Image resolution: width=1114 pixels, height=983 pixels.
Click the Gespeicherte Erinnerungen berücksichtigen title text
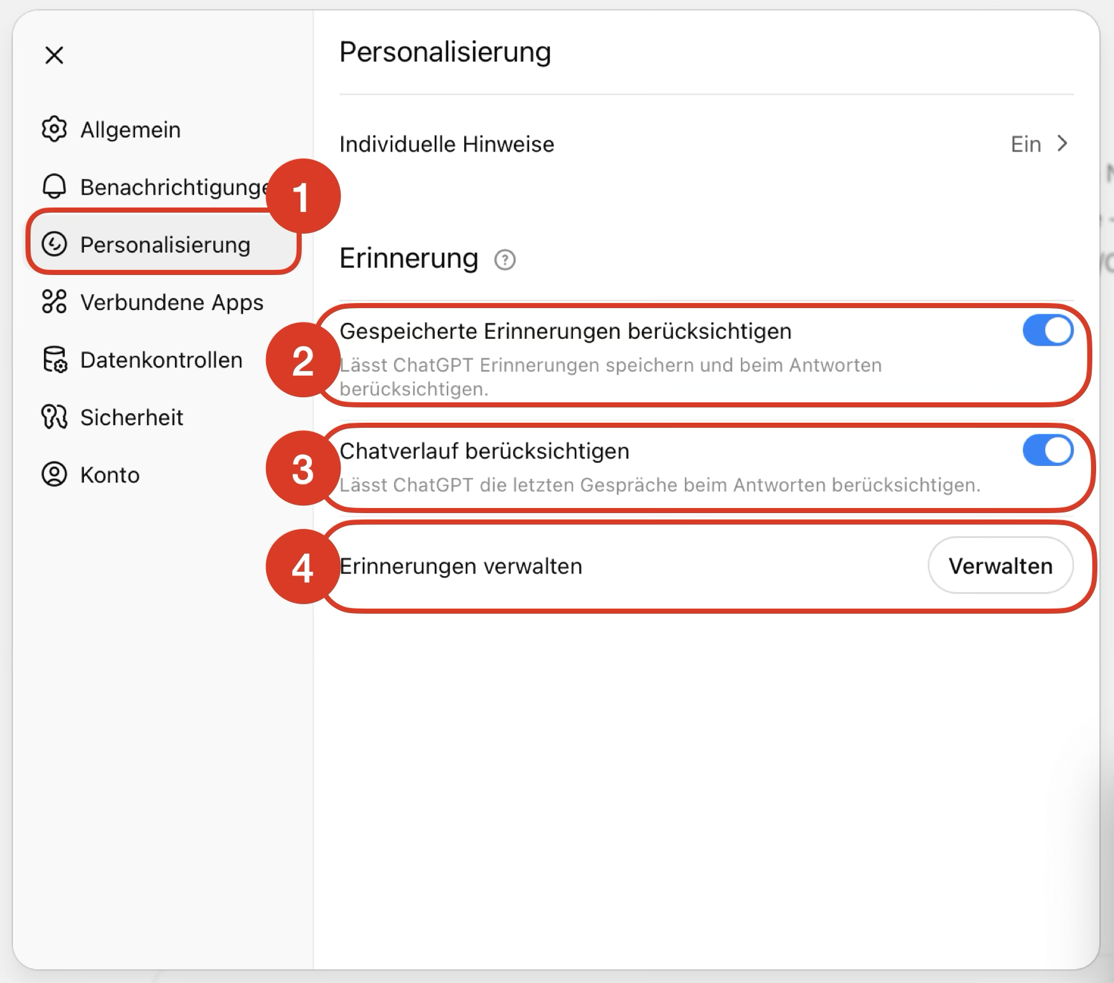click(x=565, y=331)
